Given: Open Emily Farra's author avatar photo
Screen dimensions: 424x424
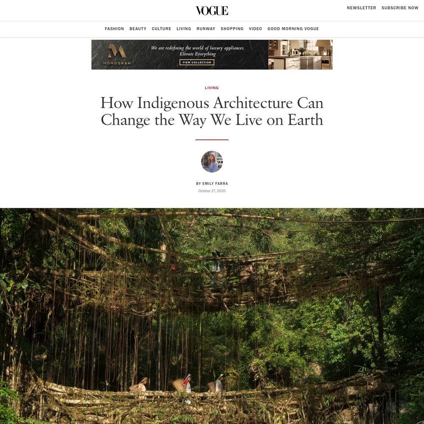Looking at the screenshot, I should tap(212, 162).
